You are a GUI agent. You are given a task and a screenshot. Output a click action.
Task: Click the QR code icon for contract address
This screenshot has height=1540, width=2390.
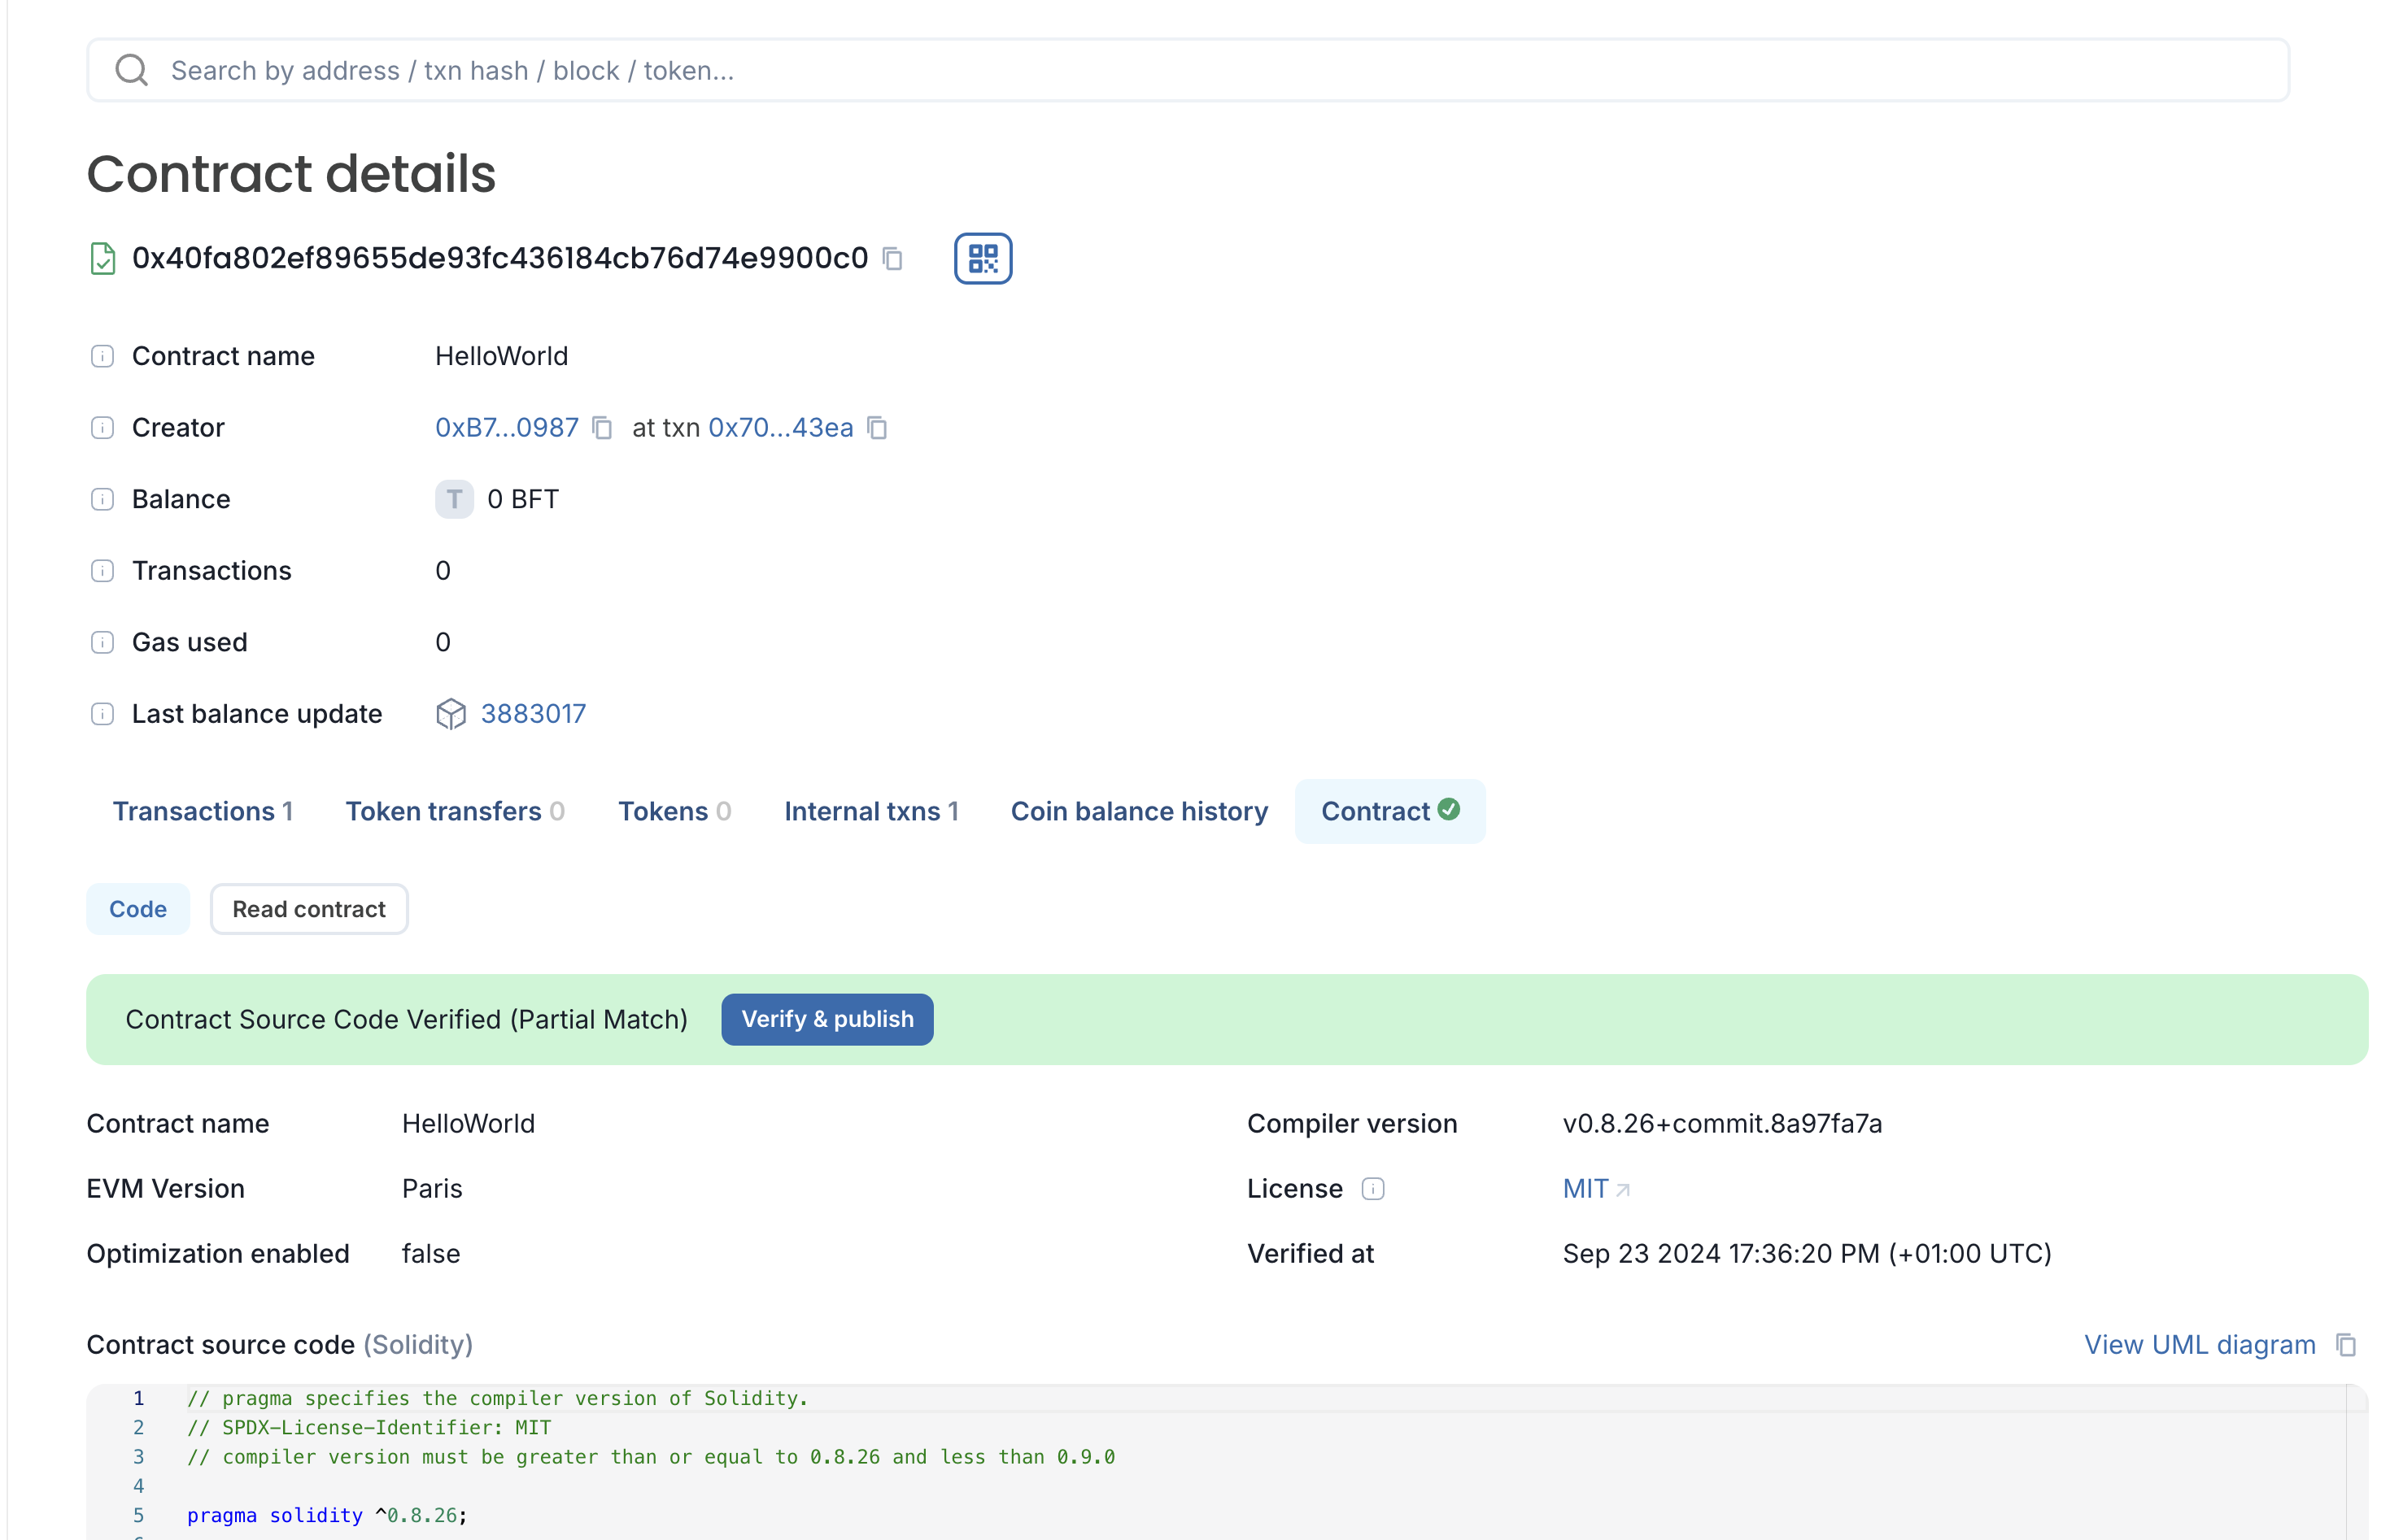(981, 258)
